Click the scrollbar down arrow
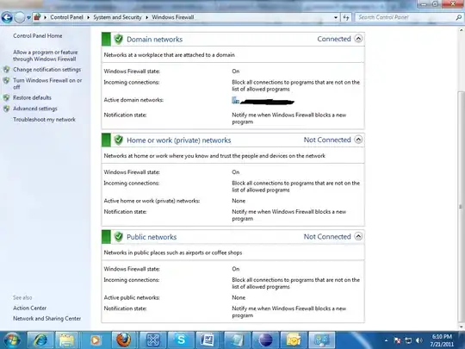This screenshot has height=349, width=465. (x=462, y=327)
